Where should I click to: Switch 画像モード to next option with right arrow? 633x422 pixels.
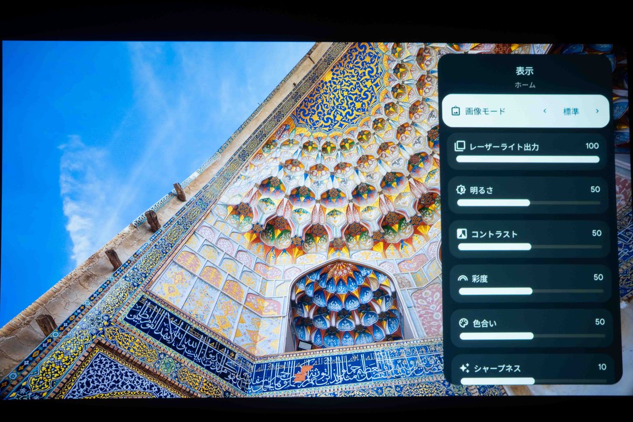(597, 111)
